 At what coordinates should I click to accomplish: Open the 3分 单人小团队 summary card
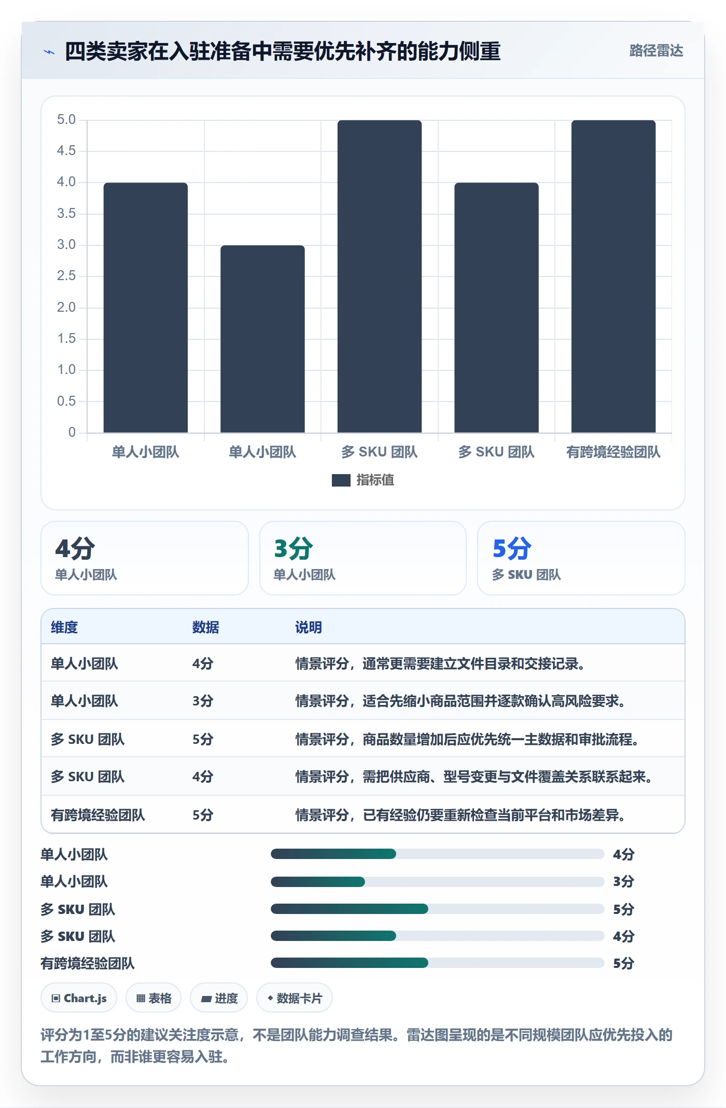tap(363, 558)
